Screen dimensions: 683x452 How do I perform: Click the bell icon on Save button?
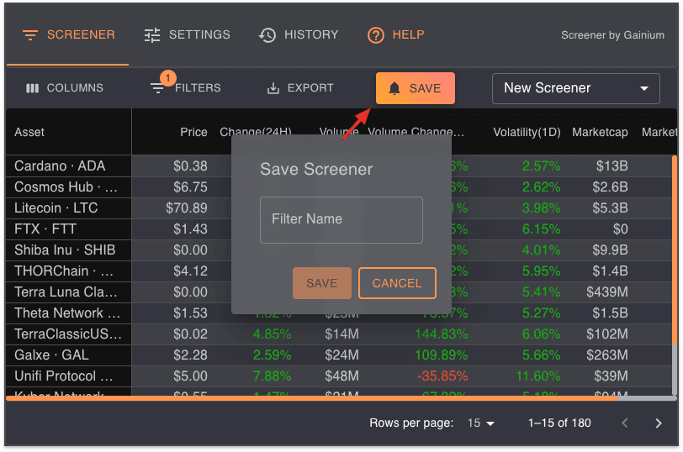tap(394, 88)
